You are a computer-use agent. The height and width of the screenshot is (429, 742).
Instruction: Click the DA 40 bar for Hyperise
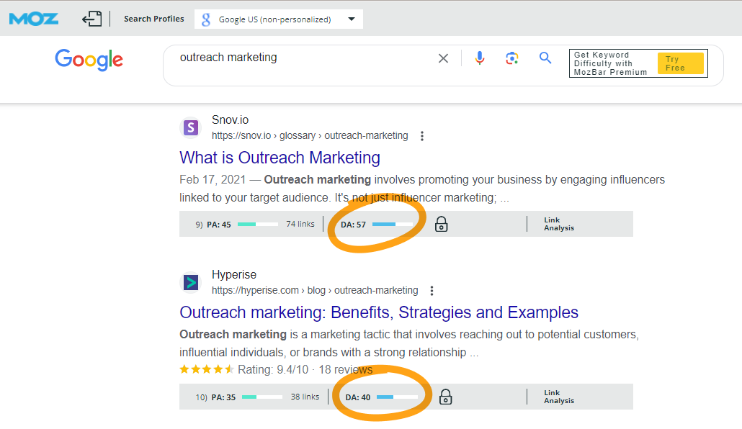396,397
